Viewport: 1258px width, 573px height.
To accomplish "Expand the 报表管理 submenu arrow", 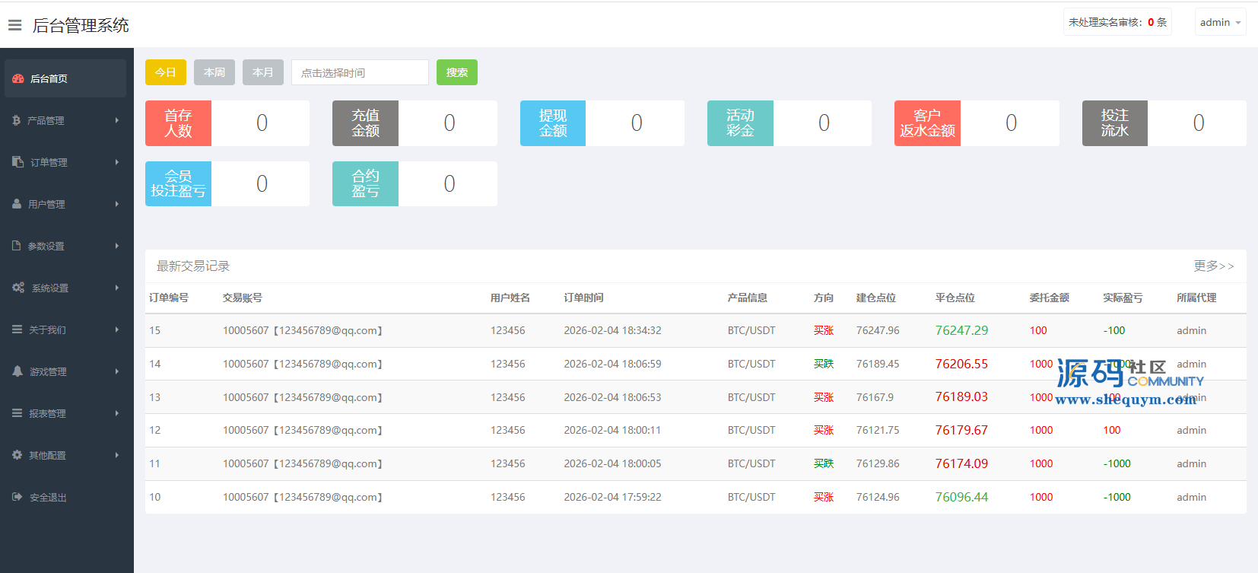I will 117,413.
